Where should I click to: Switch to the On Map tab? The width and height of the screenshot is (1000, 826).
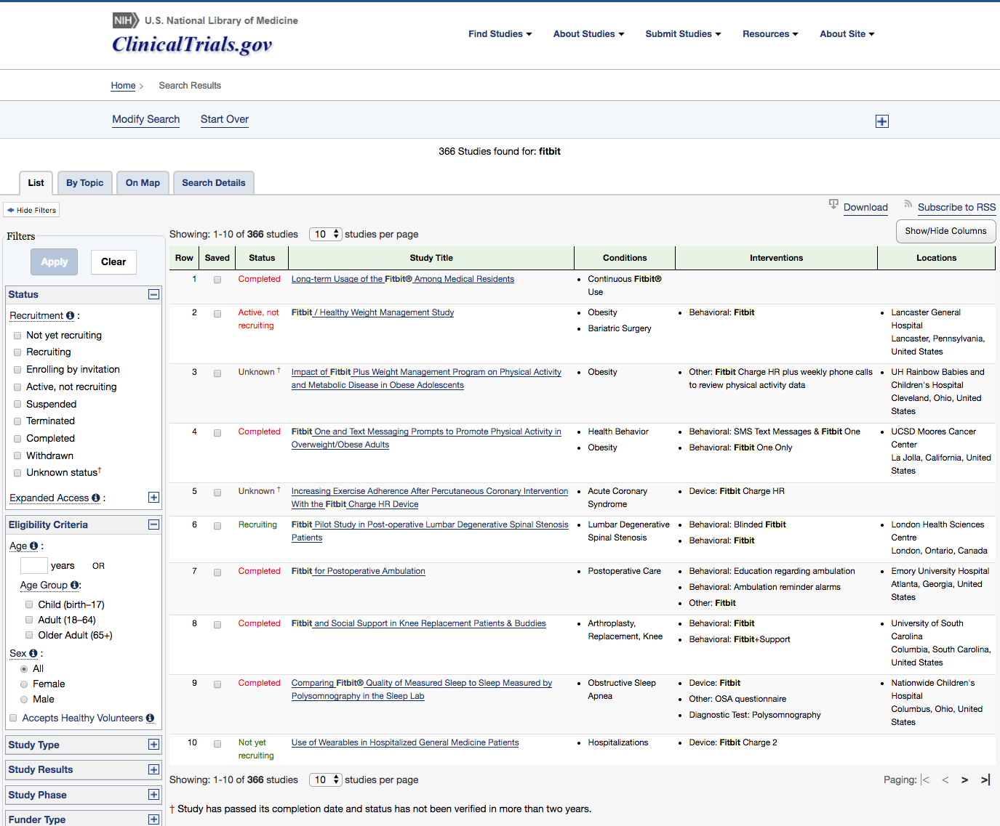pos(143,183)
